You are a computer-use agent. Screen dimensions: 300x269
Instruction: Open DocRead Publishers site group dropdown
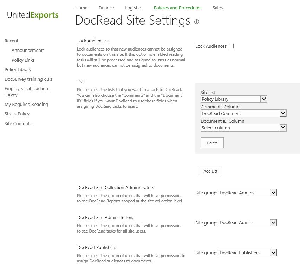point(248,253)
